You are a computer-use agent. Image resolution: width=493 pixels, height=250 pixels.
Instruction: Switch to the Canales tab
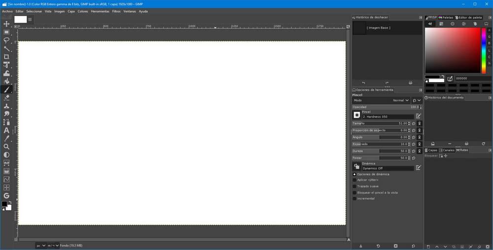[447, 150]
